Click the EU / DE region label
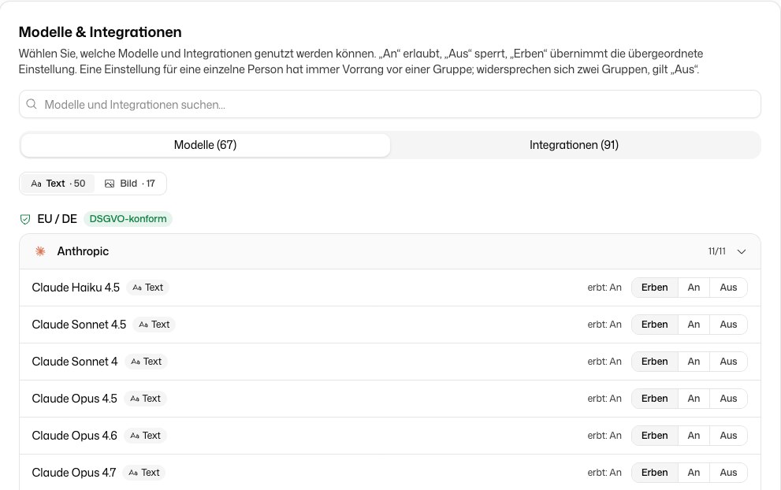Screen dimensions: 781x490 tap(58, 218)
